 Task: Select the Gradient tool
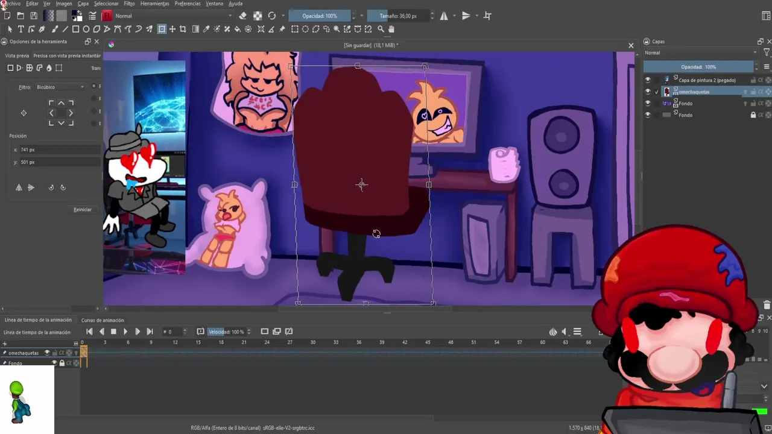(x=195, y=29)
